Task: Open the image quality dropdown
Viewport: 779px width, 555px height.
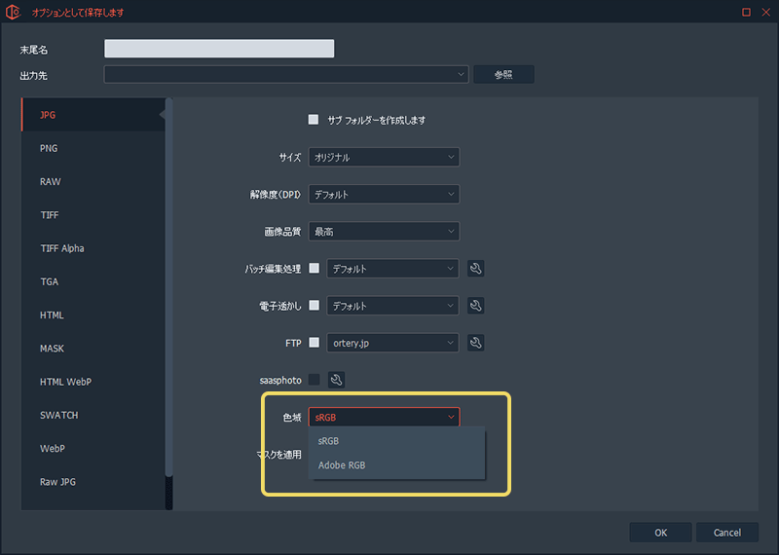Action: (384, 232)
